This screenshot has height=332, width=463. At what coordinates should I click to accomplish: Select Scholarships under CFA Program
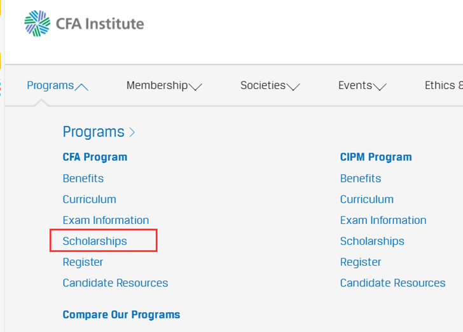click(x=95, y=242)
